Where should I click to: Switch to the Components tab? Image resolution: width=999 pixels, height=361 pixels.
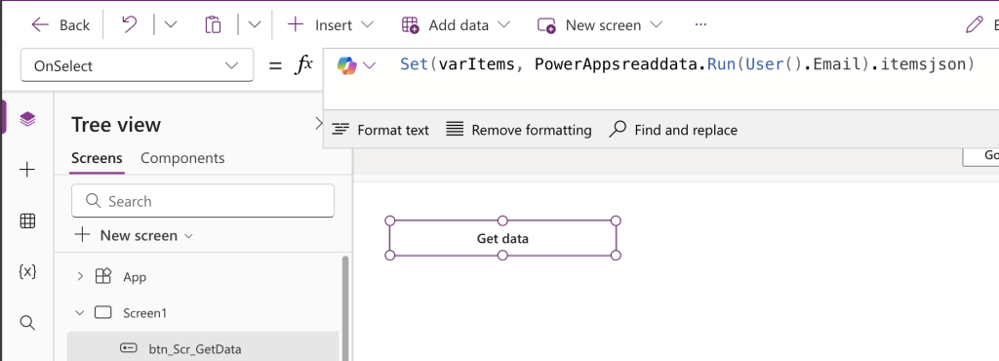(x=182, y=158)
